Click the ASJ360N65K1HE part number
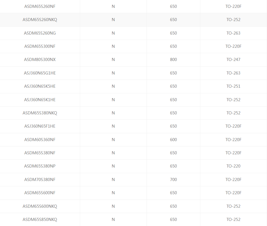This screenshot has height=226, width=267. 40,100
